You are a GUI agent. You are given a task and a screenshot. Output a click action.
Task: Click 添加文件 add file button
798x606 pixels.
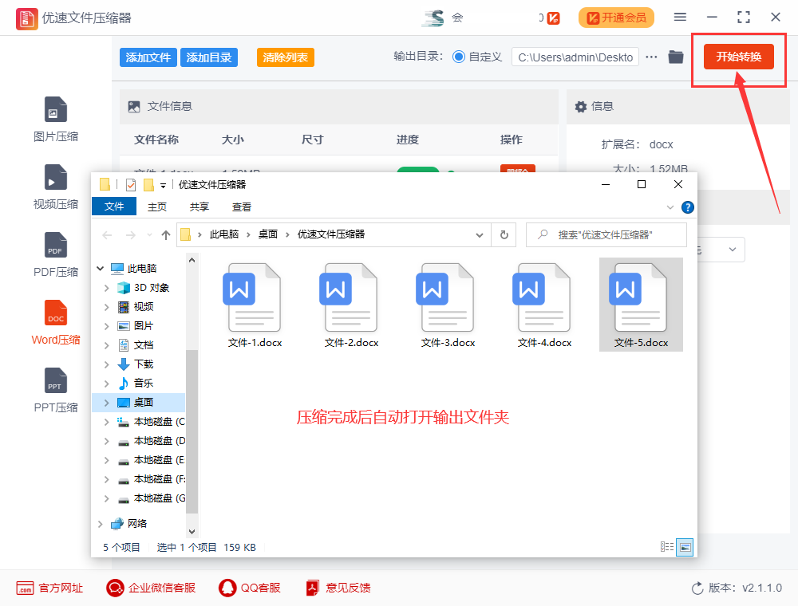(x=148, y=57)
